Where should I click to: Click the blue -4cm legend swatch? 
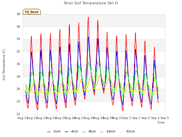(x=66, y=132)
